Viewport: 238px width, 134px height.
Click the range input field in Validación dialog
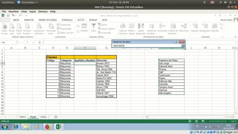(x=147, y=45)
